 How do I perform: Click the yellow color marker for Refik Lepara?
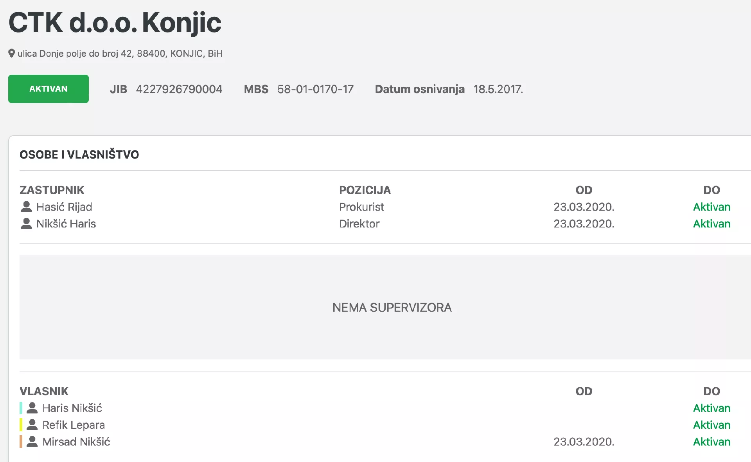(21, 425)
